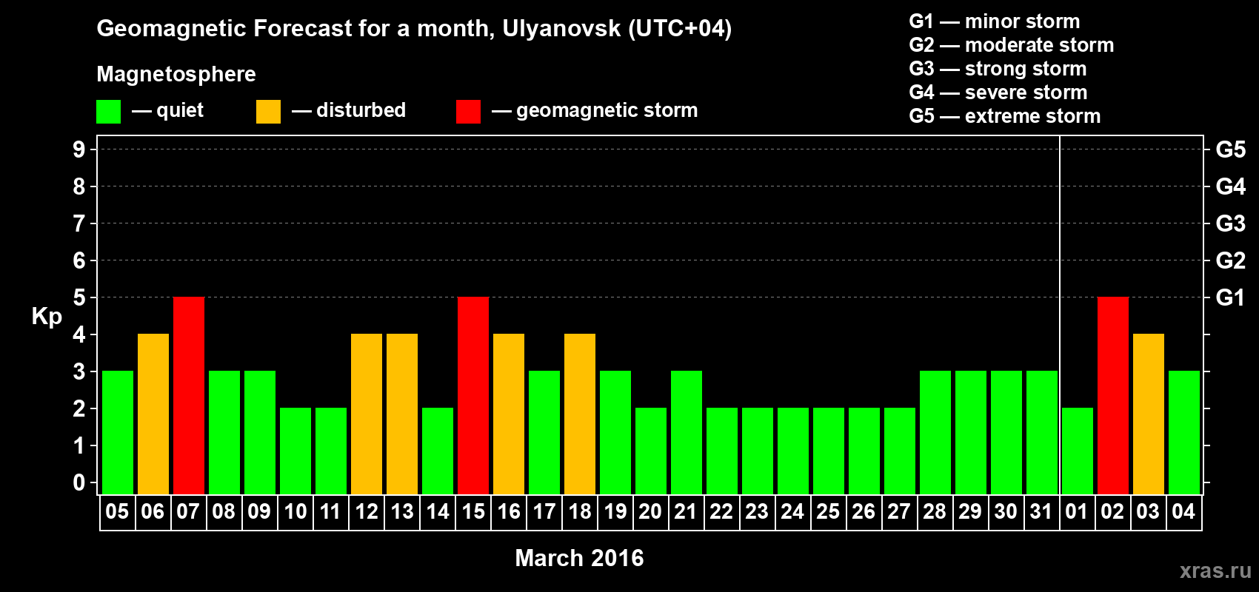Click the green bar for day 08

pyautogui.click(x=224, y=432)
